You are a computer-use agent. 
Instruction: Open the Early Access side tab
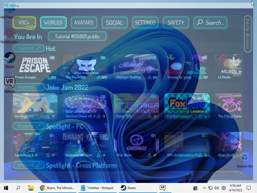point(248,34)
